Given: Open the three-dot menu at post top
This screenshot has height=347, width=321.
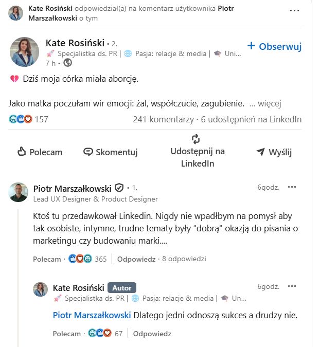Looking at the screenshot, I should click(x=294, y=11).
